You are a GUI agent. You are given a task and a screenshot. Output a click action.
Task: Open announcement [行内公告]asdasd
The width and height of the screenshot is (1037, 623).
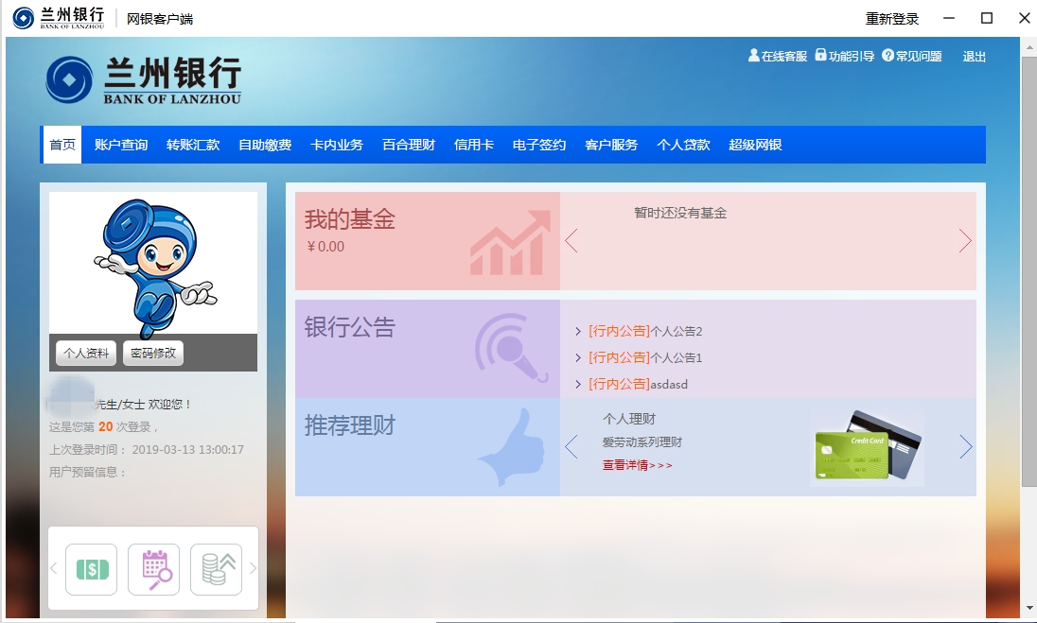pos(639,384)
